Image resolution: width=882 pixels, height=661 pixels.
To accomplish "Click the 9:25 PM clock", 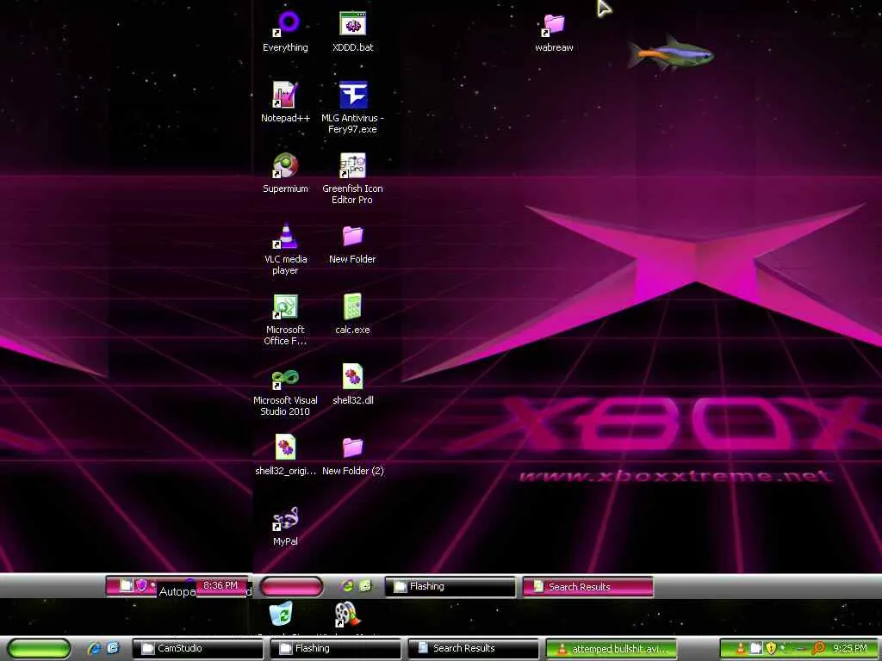I will [x=850, y=649].
